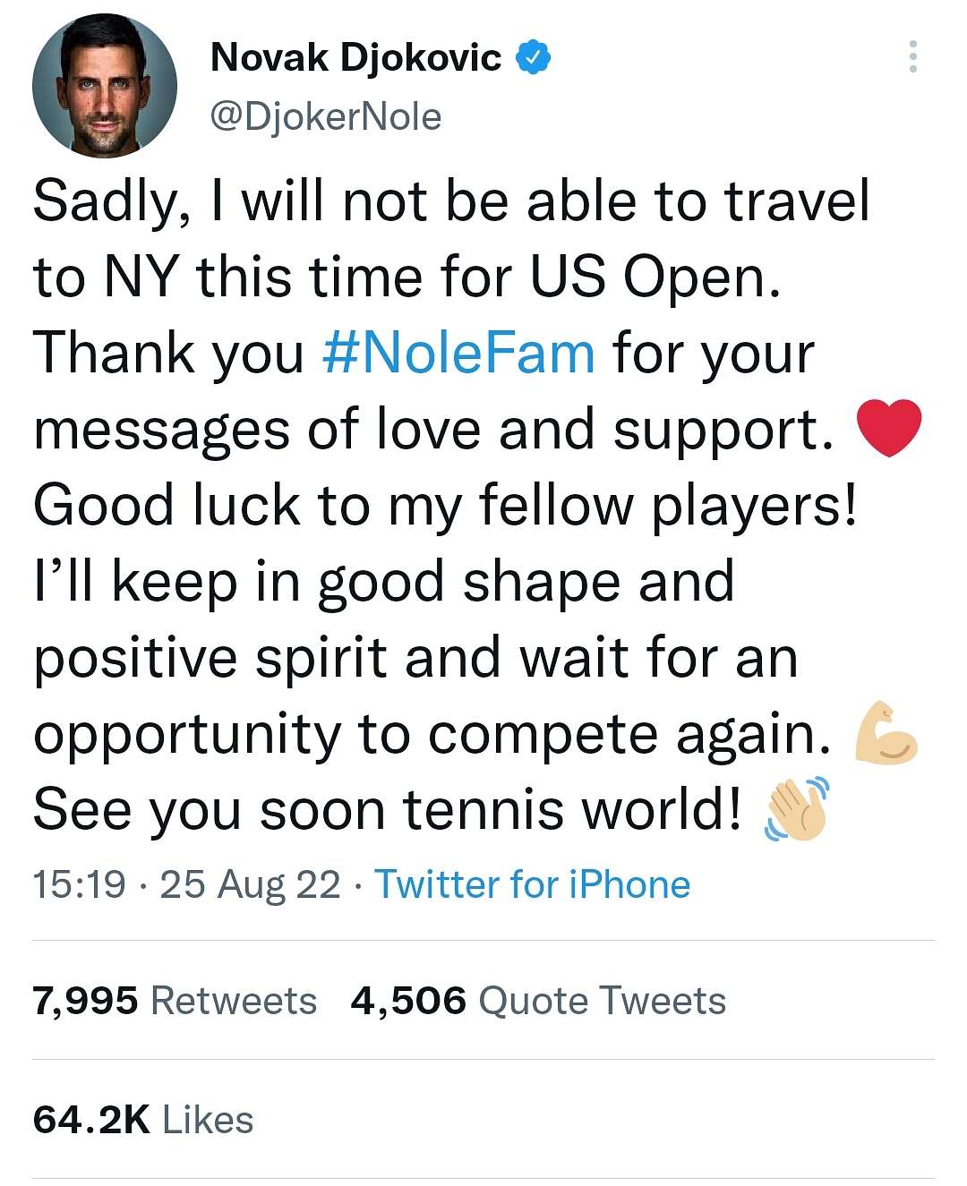Tap the flexed biceps emoji
Screen dimensions: 967x1186
886,733
